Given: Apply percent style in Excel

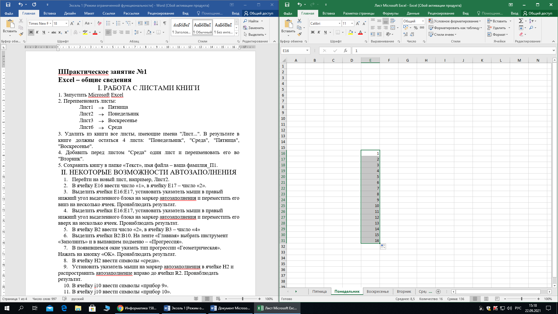Looking at the screenshot, I should point(416,28).
